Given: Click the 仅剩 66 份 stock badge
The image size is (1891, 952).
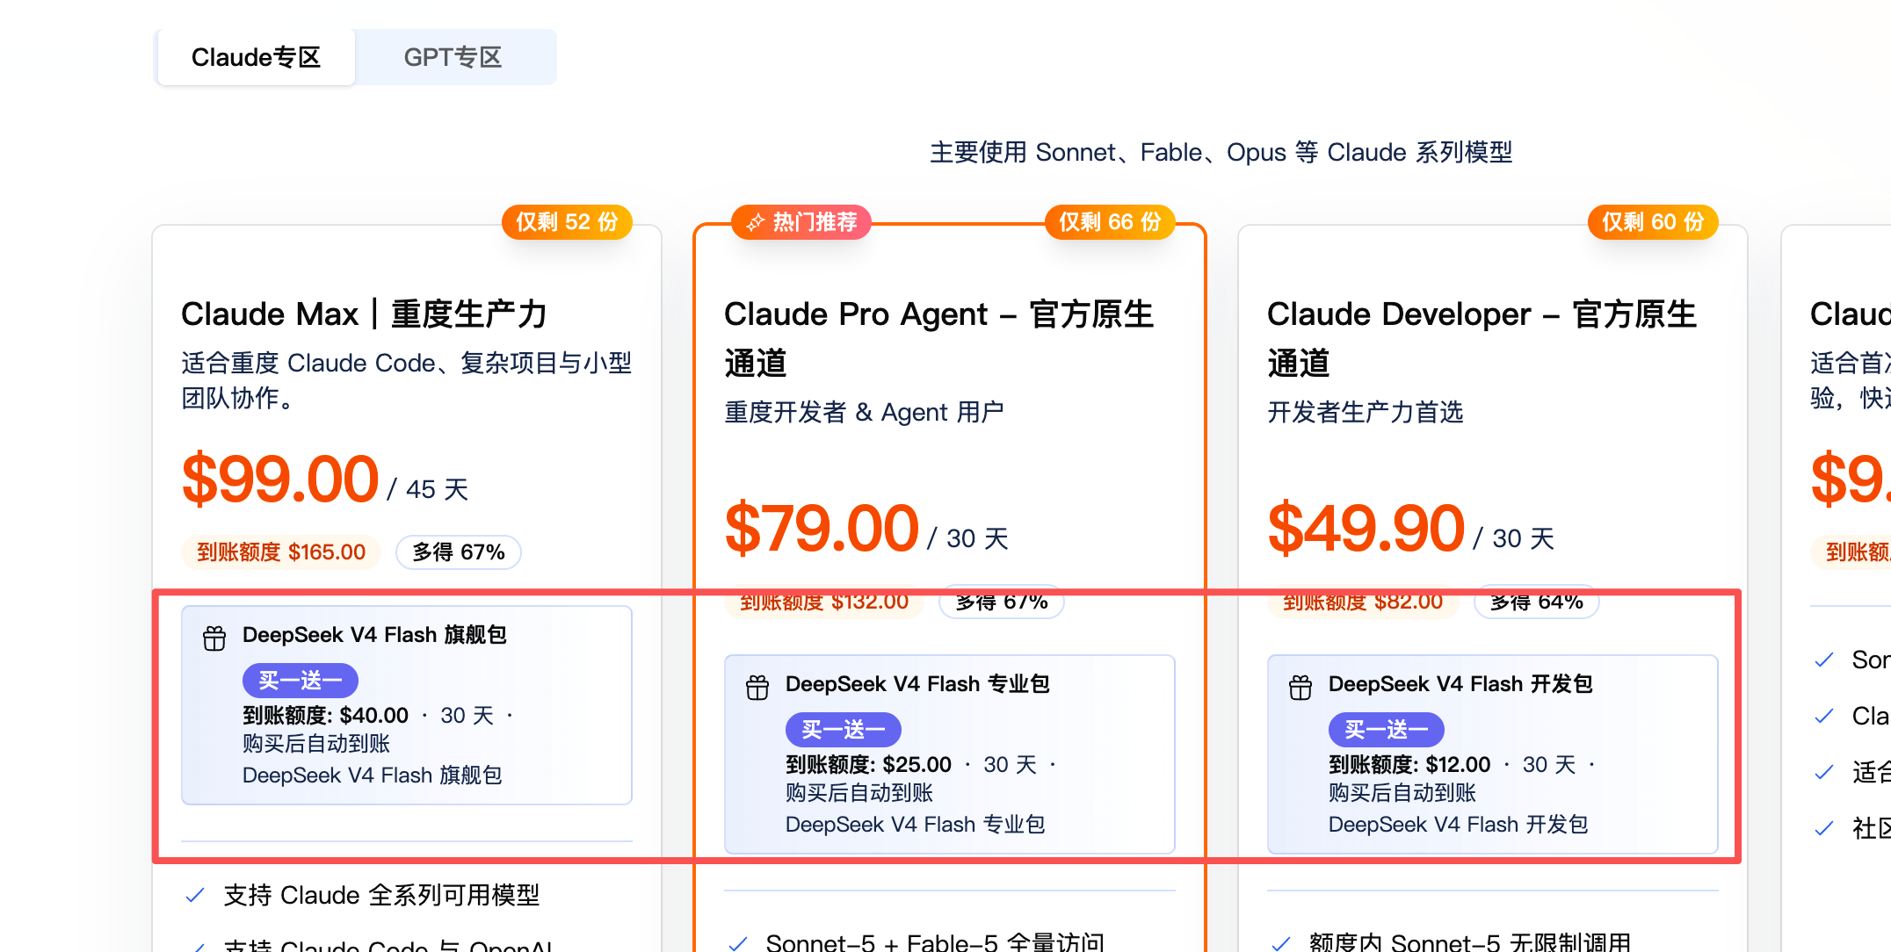Looking at the screenshot, I should click(x=1110, y=222).
